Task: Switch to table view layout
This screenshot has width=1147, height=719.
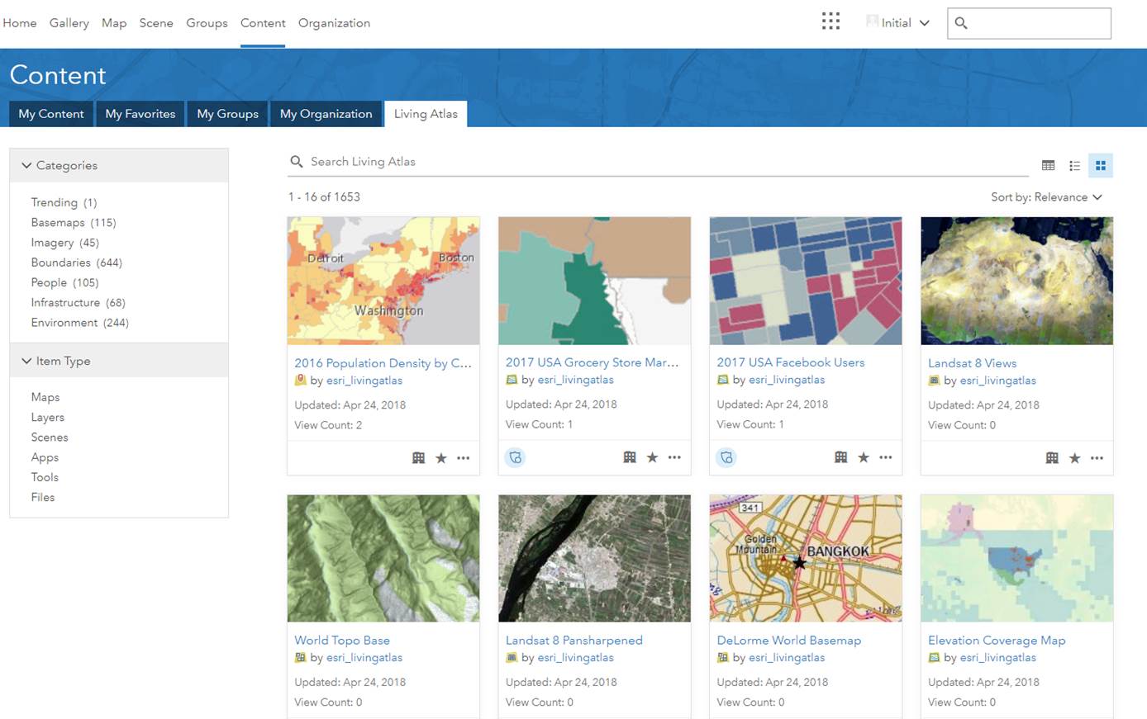Action: 1048,166
